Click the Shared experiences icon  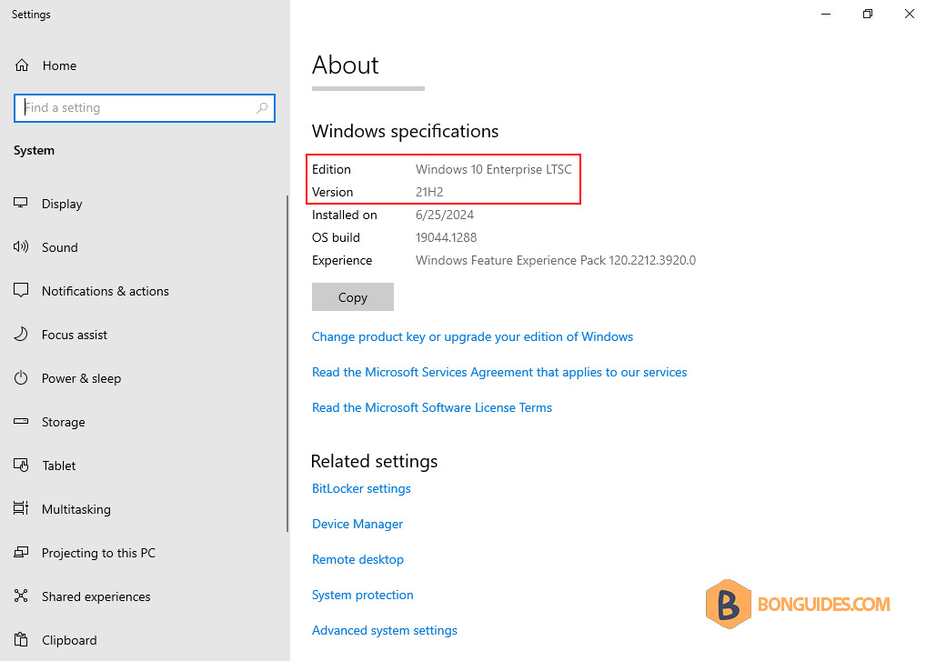(x=21, y=596)
